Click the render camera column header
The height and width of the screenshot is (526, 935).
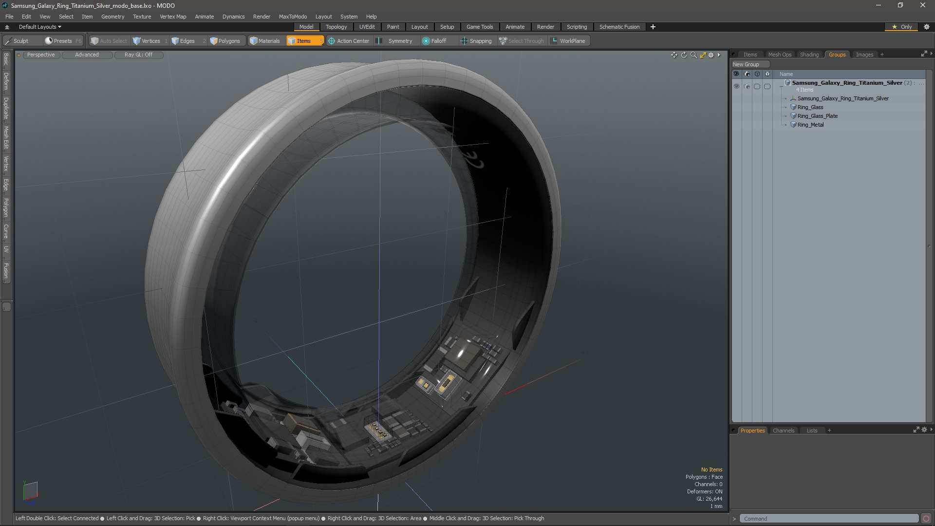[747, 74]
